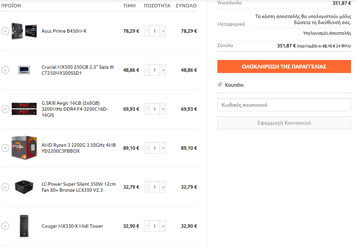The image size is (358, 248).
Task: Click the quantity field for Asus Prime B450M-K
Action: coord(155,31)
